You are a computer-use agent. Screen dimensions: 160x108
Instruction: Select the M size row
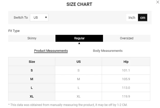[x=32, y=79]
